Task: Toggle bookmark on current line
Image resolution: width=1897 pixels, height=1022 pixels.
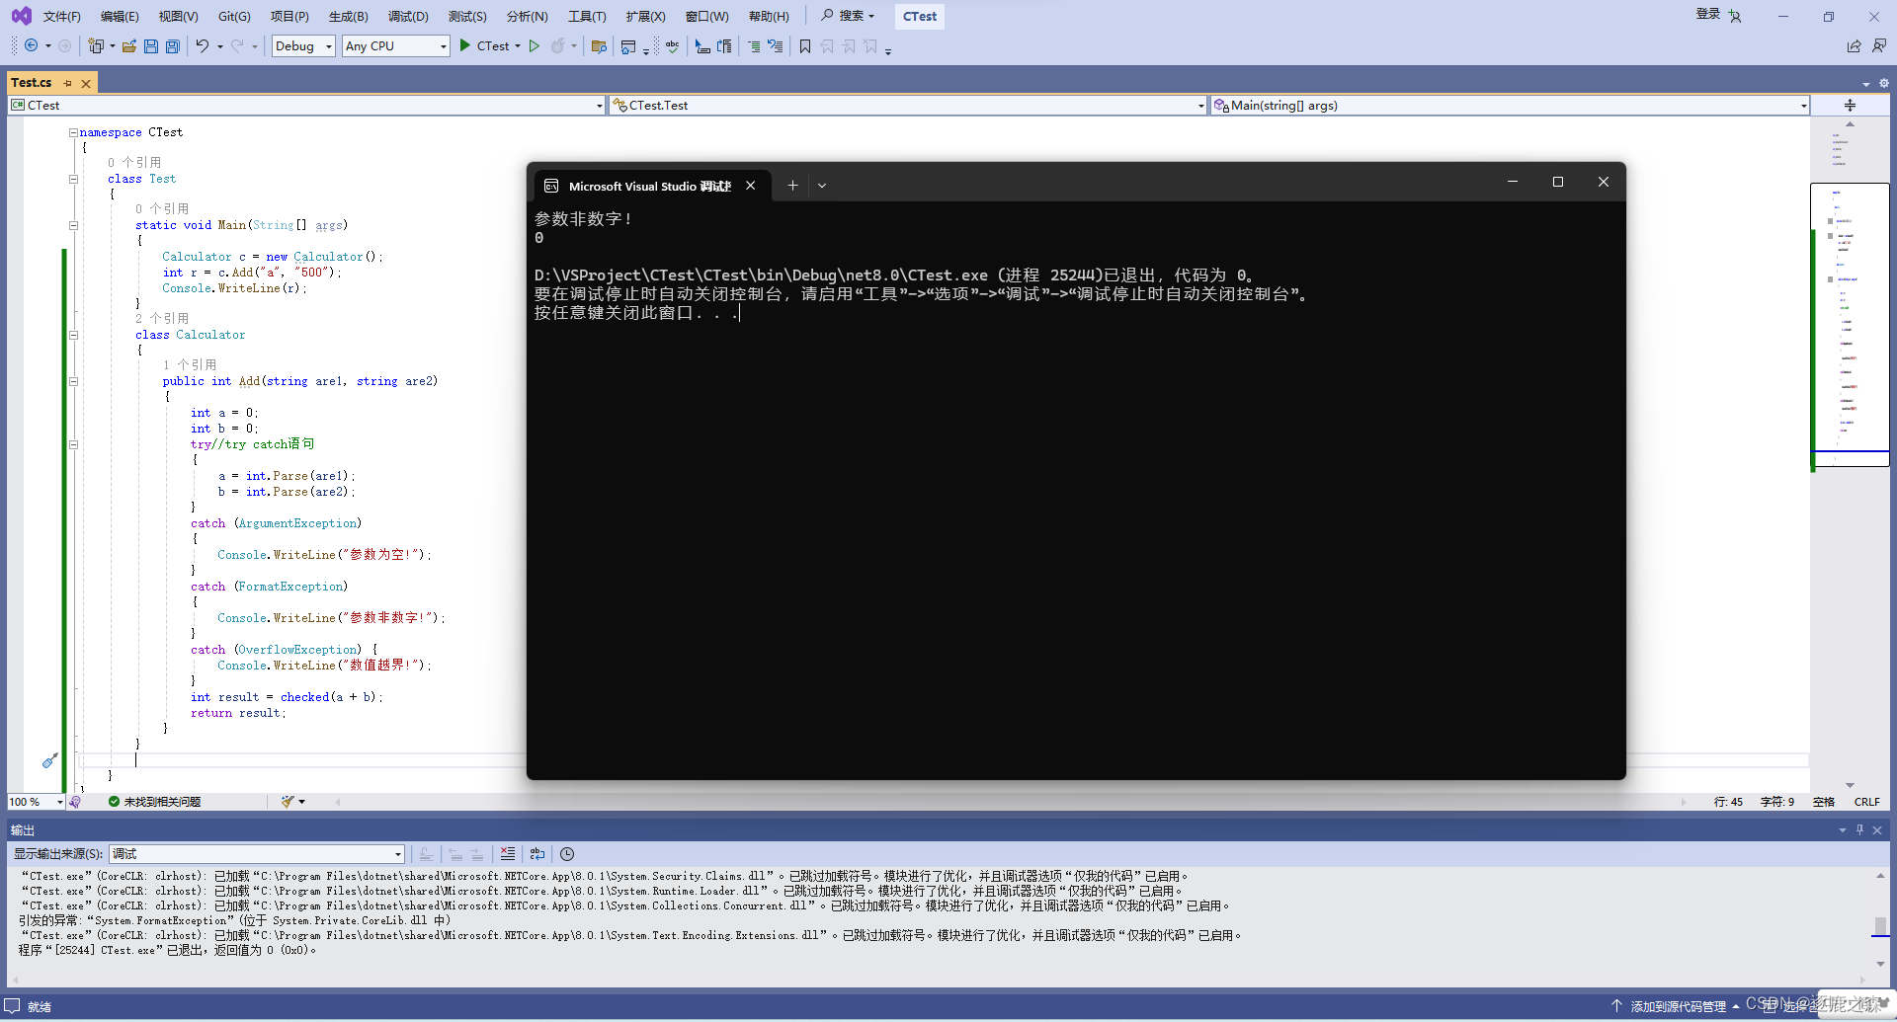Action: coord(805,46)
